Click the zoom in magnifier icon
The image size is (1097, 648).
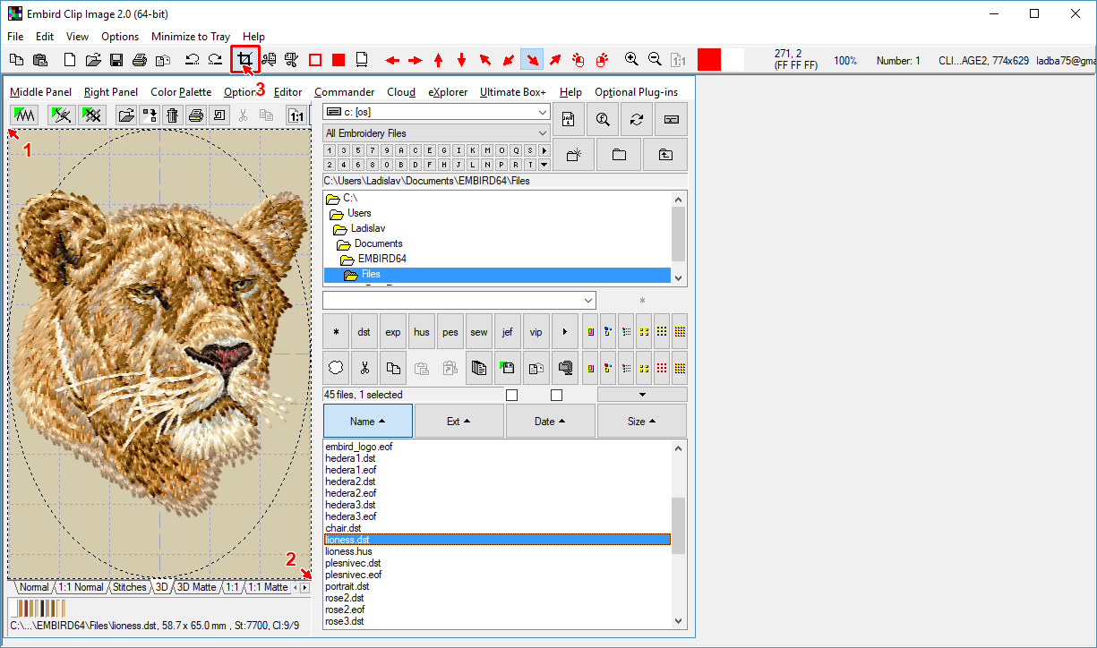(x=631, y=60)
